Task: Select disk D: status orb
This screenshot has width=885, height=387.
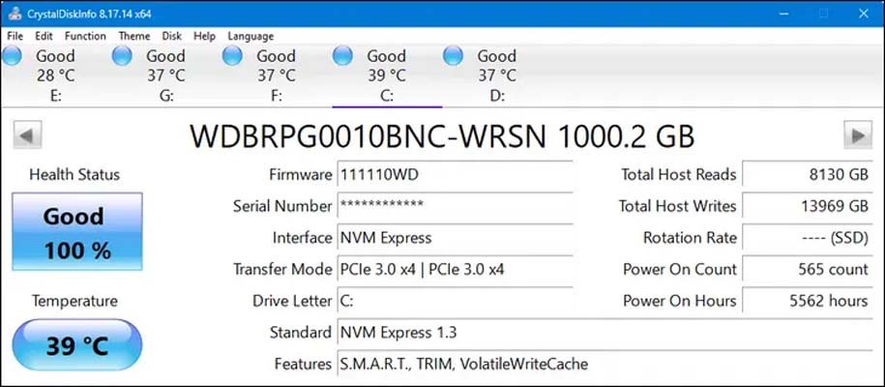Action: pos(453,56)
